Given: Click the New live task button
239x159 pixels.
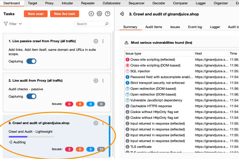Looking at the screenshot, I should [x=65, y=14].
